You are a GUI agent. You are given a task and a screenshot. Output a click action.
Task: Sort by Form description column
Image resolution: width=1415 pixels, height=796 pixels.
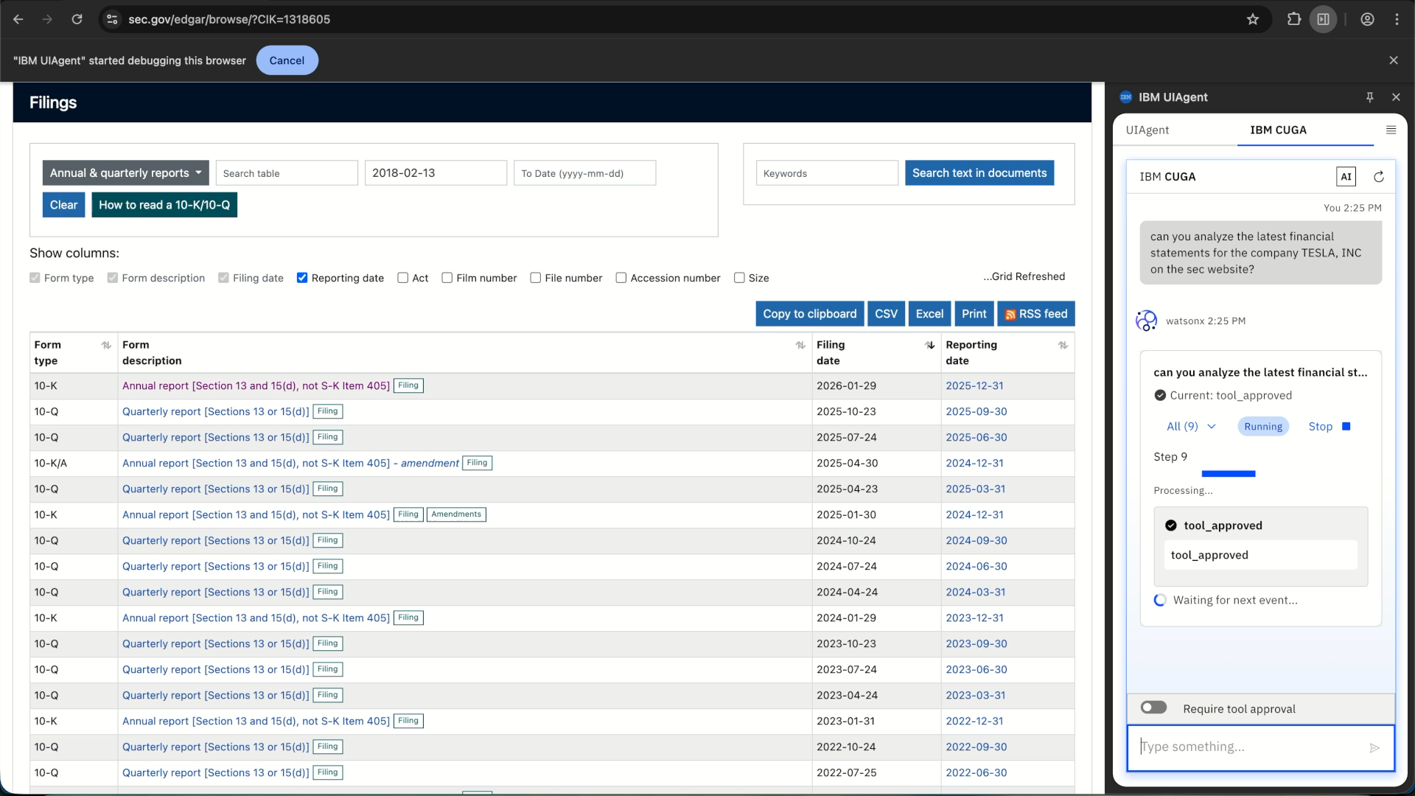[x=800, y=345]
